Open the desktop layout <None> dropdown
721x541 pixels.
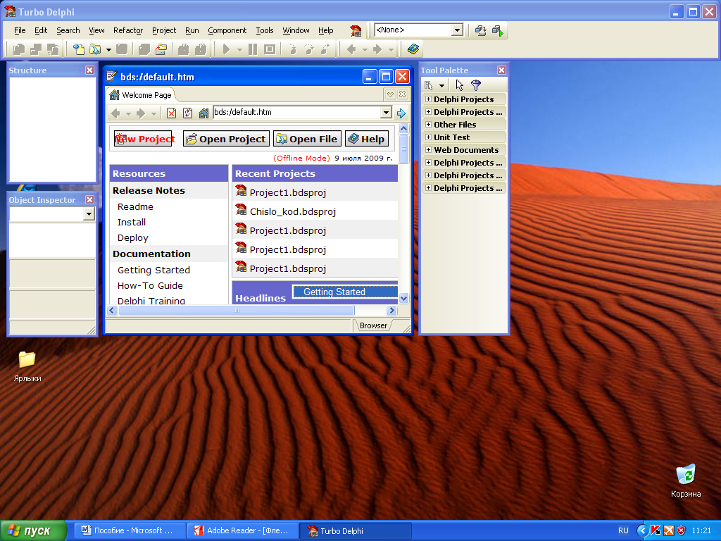(457, 30)
